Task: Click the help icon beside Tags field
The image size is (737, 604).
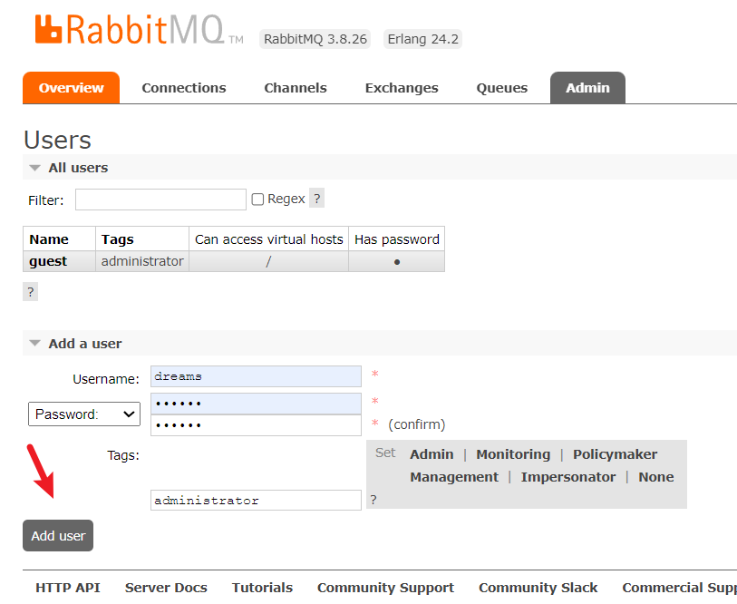Action: point(373,500)
